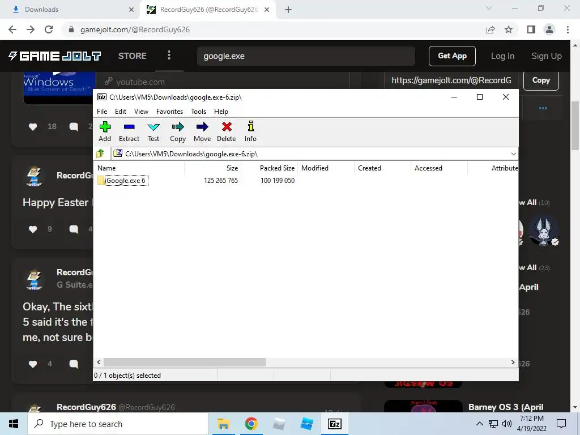Choose the Move tool in 7-Zip
Viewport: 580px width, 435px height.
click(x=202, y=131)
